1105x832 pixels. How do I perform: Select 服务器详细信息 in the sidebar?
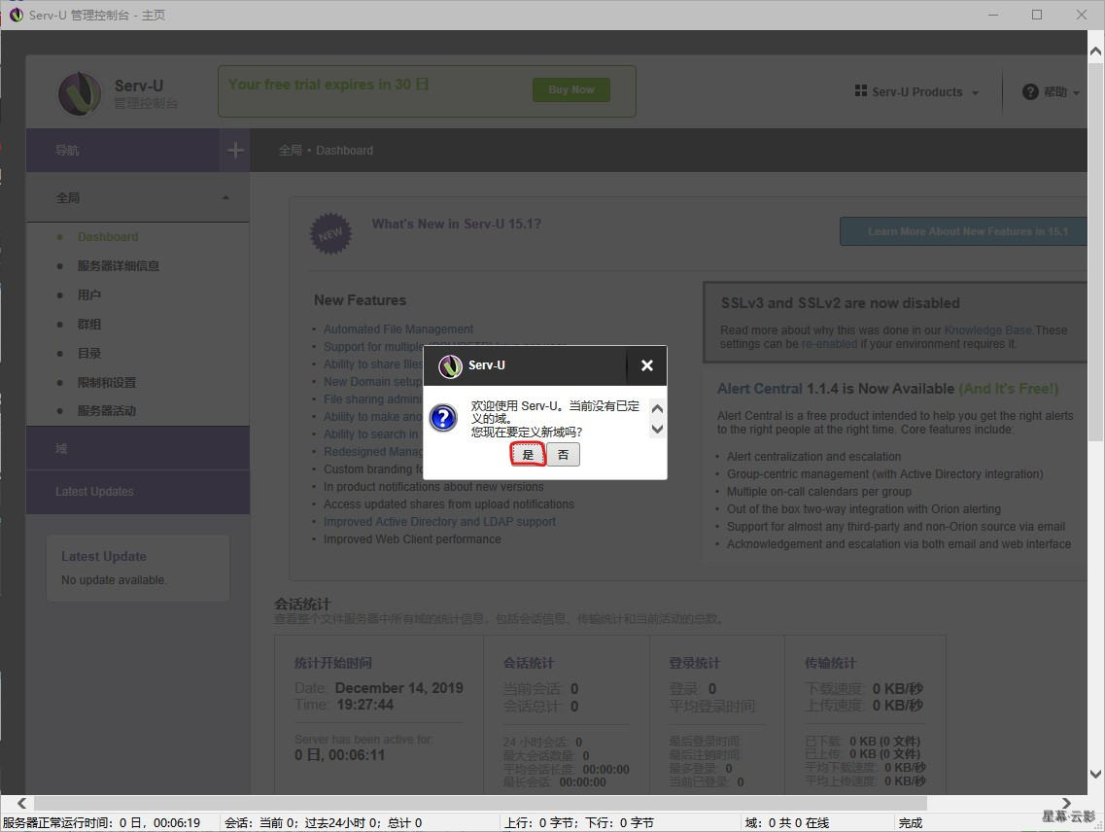point(119,266)
